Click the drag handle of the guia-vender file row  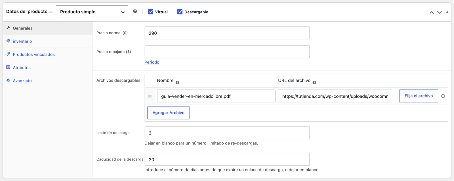coord(150,96)
